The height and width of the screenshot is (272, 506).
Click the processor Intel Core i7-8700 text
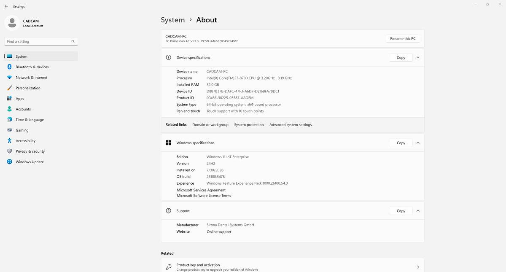[249, 78]
